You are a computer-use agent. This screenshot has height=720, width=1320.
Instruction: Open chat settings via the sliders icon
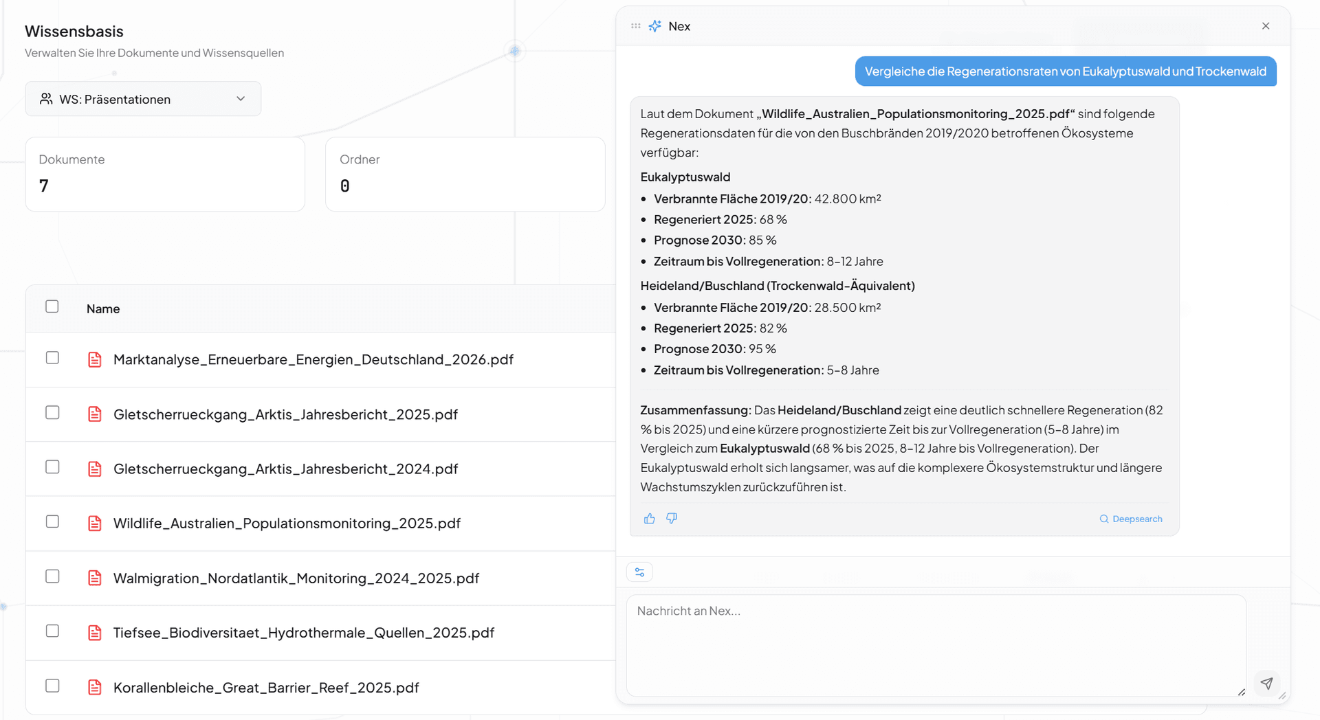point(639,572)
